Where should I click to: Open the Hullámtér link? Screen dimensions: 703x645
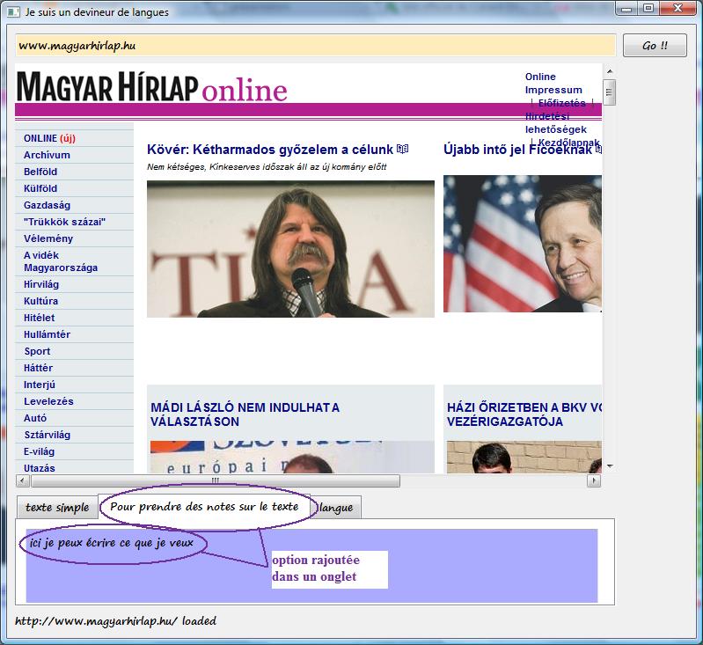(x=48, y=334)
